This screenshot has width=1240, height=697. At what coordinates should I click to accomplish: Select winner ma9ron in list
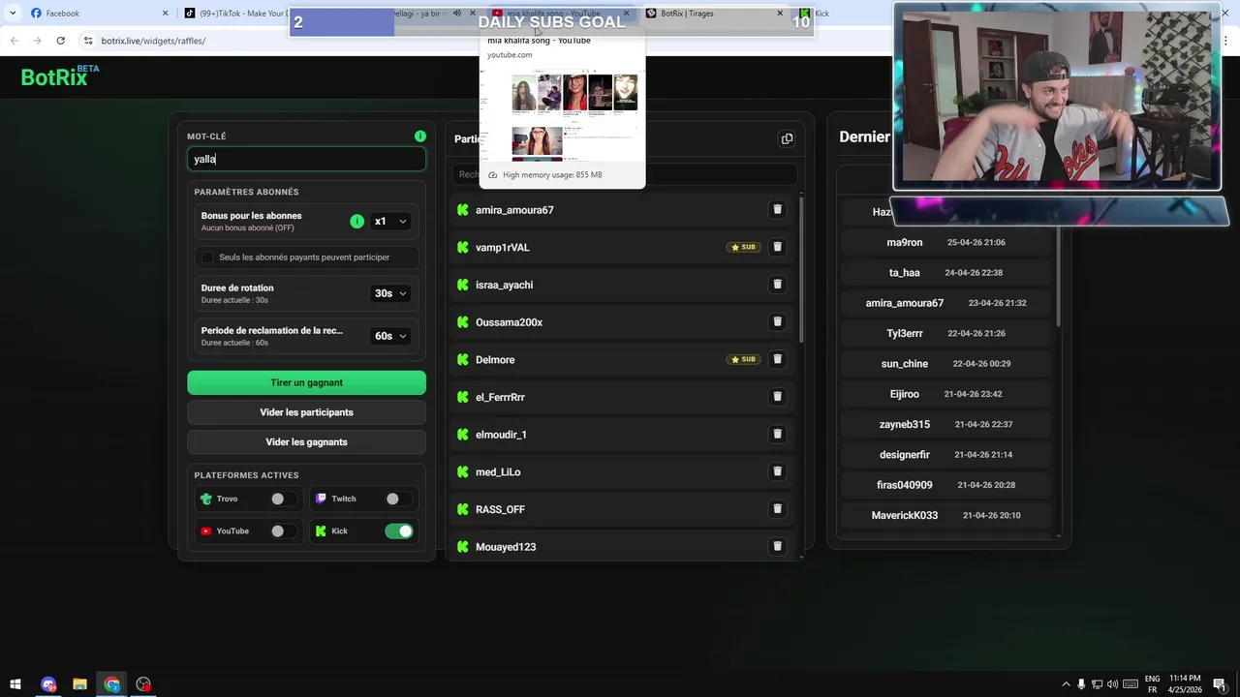click(x=947, y=242)
